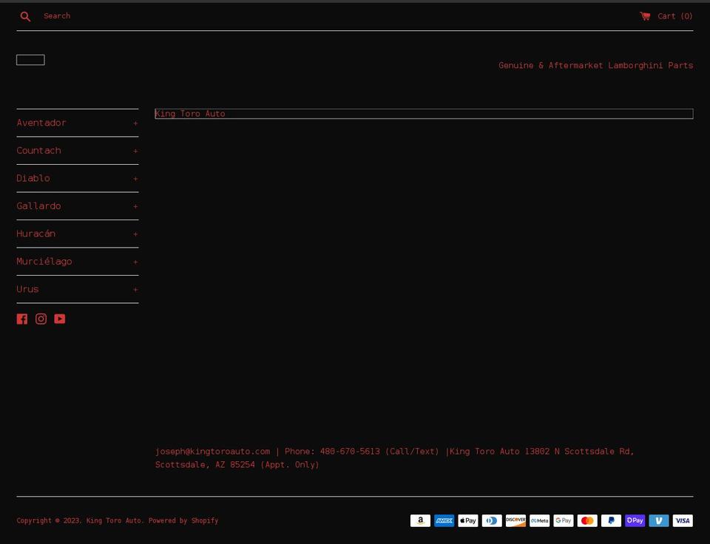
Task: Click the Google Pay payment icon
Action: pyautogui.click(x=564, y=520)
